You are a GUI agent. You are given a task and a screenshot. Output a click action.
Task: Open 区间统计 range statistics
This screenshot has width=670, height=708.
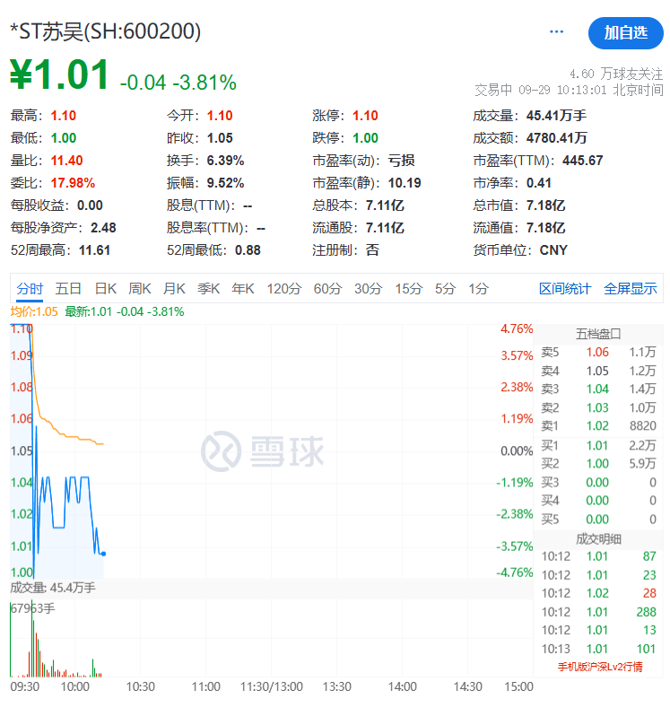pos(565,288)
